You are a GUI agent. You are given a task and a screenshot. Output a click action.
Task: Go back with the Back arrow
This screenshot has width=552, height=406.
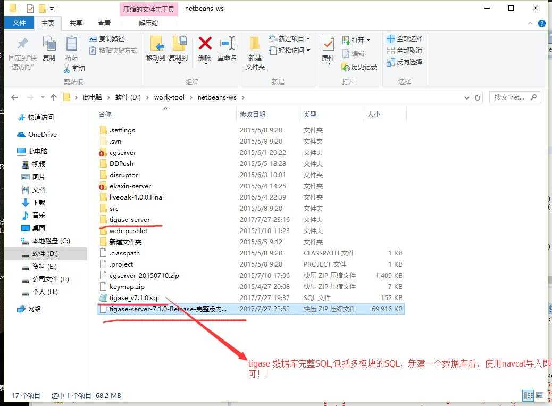point(14,97)
